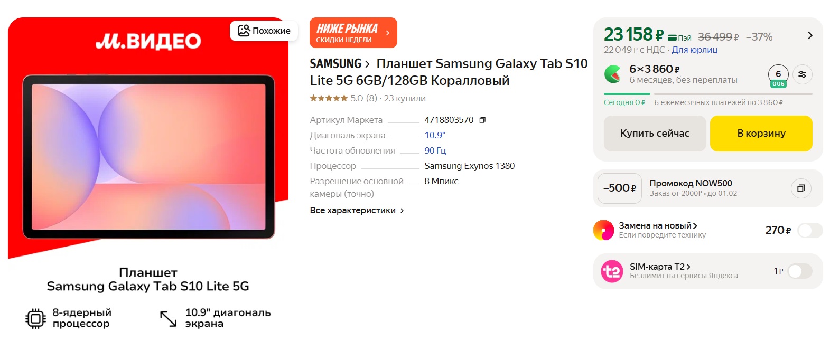The width and height of the screenshot is (830, 341).
Task: Click the installment payment progress bar
Action: [x=708, y=94]
